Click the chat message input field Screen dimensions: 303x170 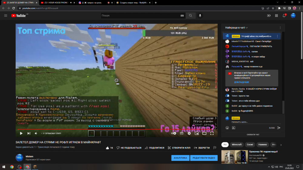(x=256, y=122)
